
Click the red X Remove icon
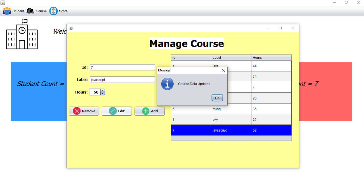(76, 111)
